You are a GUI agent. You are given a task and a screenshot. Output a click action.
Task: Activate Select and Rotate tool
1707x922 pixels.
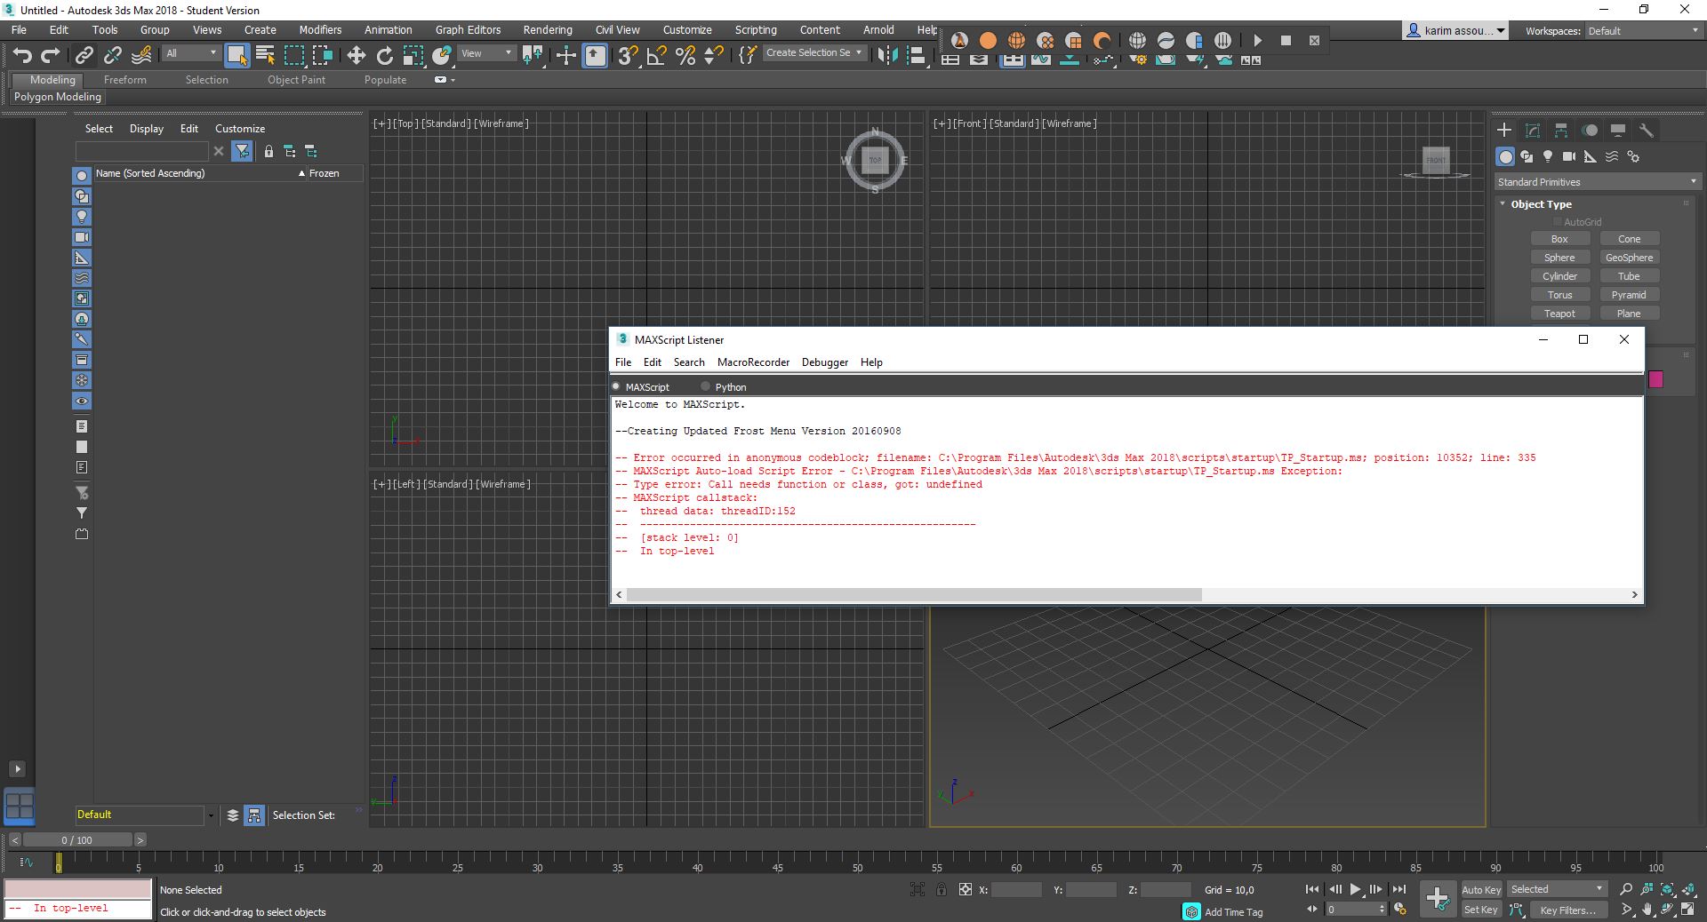click(385, 56)
